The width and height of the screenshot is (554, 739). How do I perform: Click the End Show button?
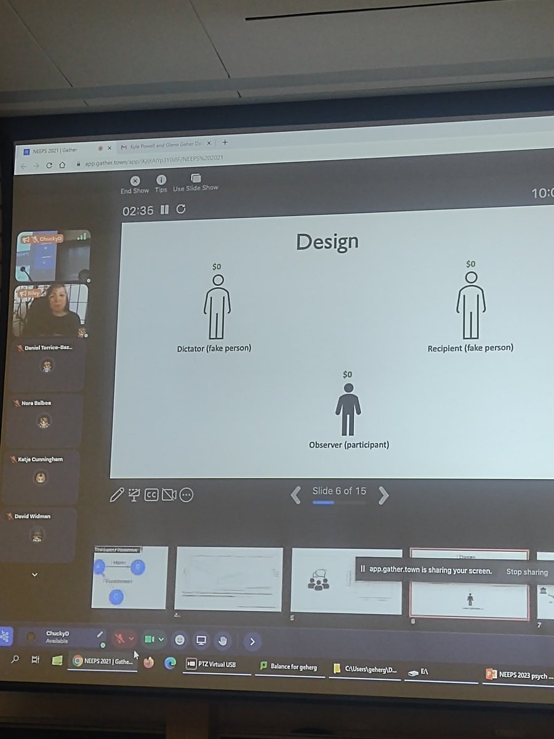(134, 184)
